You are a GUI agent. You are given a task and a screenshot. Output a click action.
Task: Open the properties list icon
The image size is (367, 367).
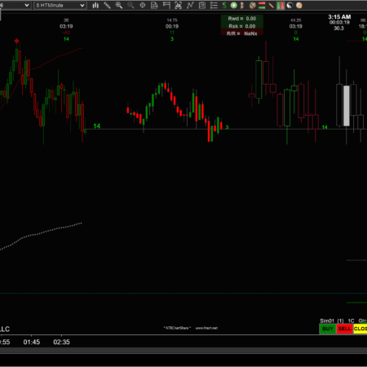coord(214,5)
